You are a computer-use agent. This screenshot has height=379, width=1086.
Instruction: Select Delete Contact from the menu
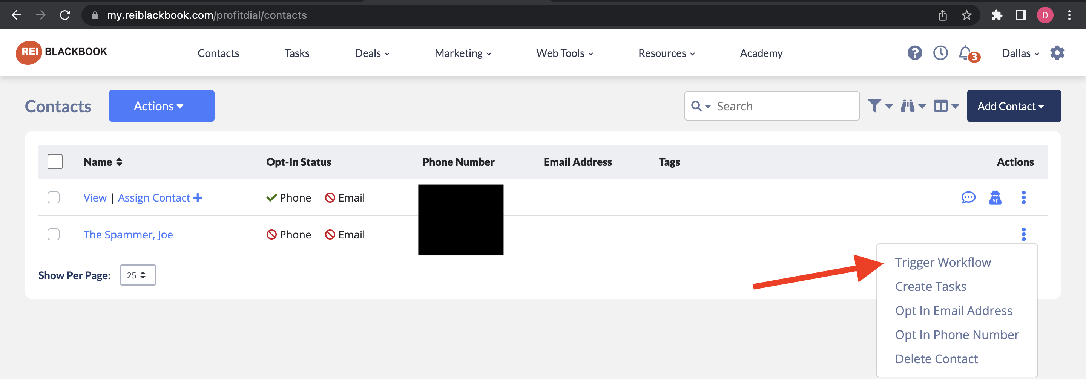[x=936, y=358]
